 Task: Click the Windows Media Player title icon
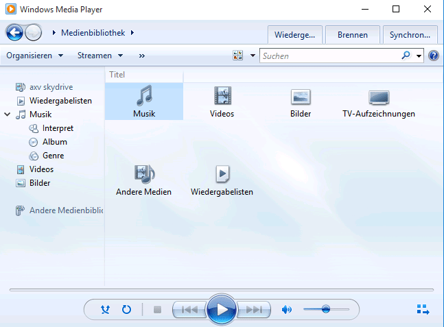[11, 9]
